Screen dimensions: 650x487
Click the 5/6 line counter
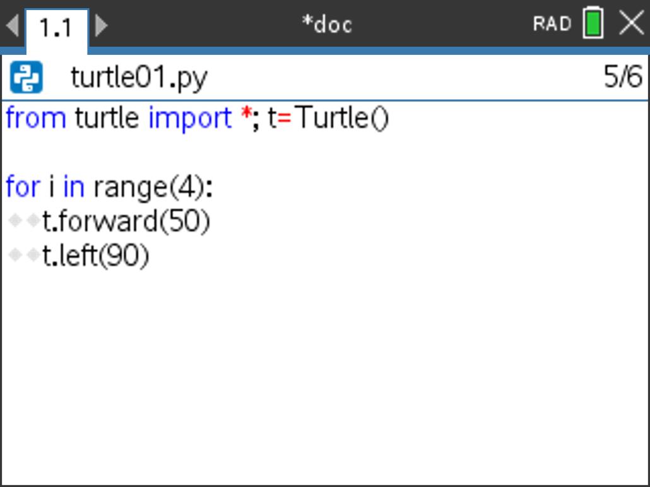(x=622, y=77)
